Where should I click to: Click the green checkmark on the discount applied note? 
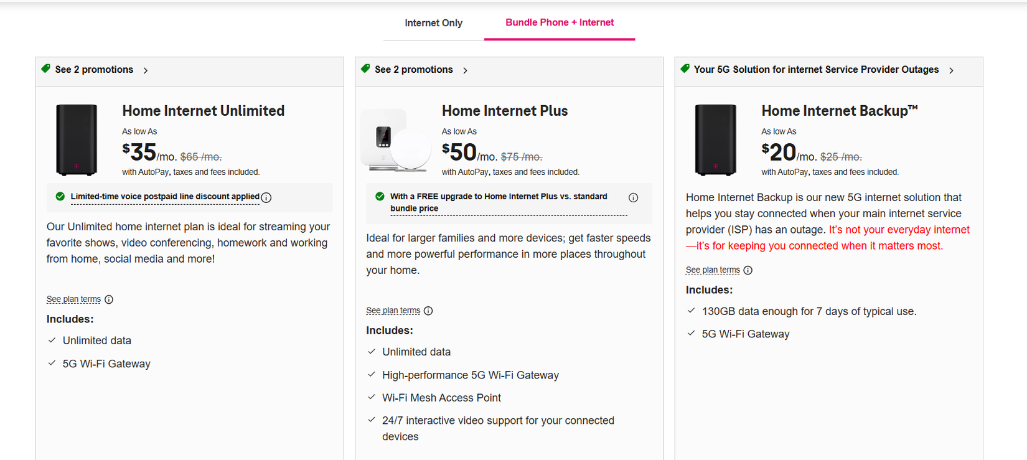tap(59, 196)
